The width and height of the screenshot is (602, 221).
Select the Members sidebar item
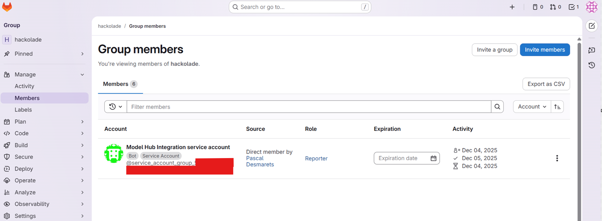pos(44,98)
